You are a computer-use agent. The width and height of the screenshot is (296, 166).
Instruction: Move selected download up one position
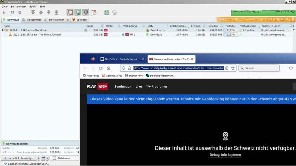click(41, 12)
